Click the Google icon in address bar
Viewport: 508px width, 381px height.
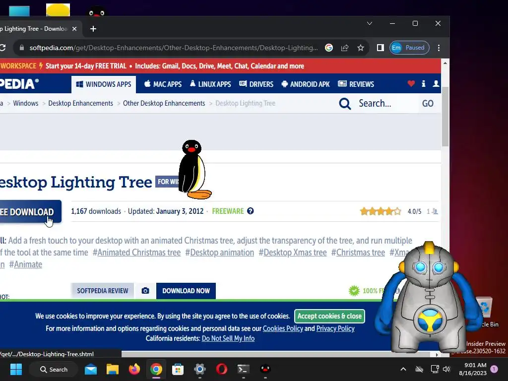pos(329,48)
